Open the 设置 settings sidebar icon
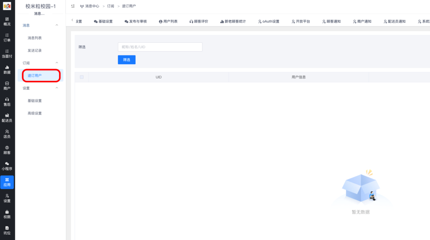 click(x=7, y=198)
